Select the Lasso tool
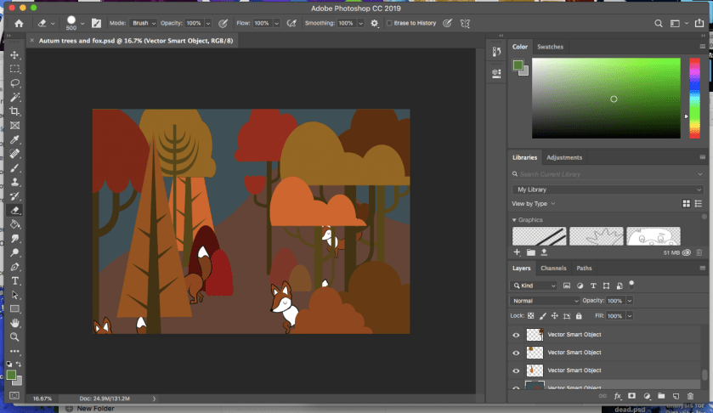This screenshot has width=713, height=413. [x=14, y=83]
